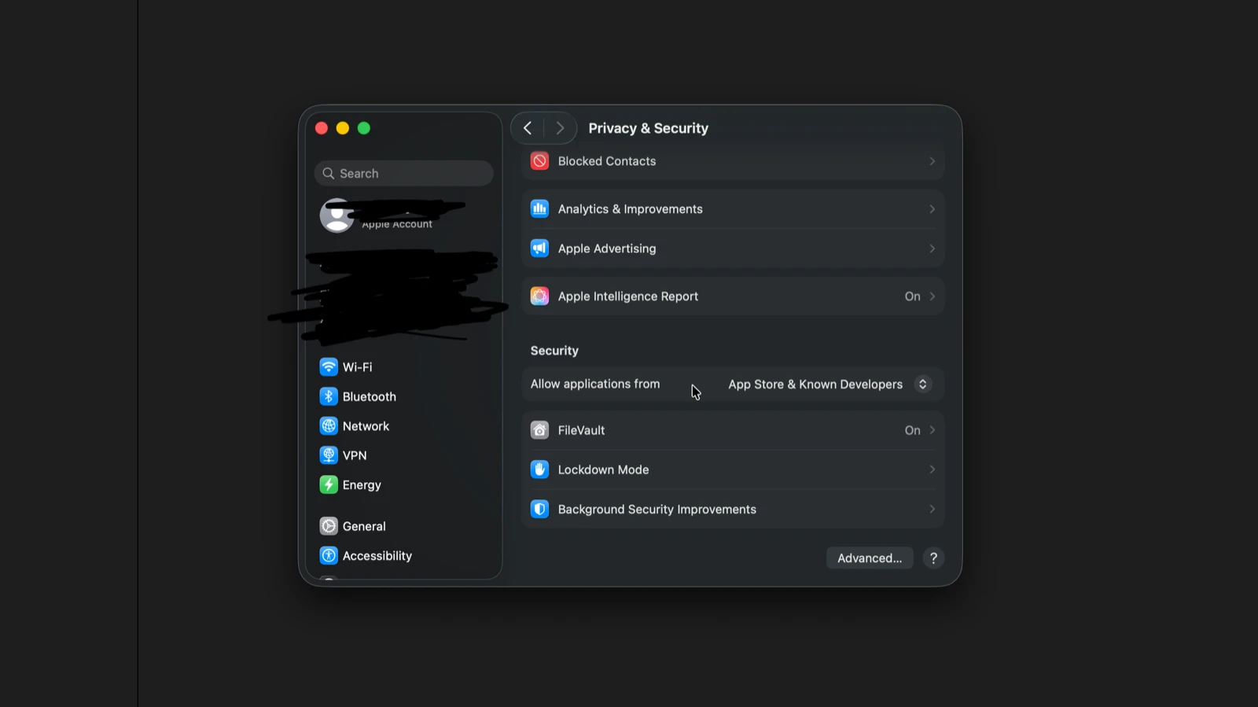Click the Blocked Contacts icon
This screenshot has height=707, width=1258.
point(539,161)
